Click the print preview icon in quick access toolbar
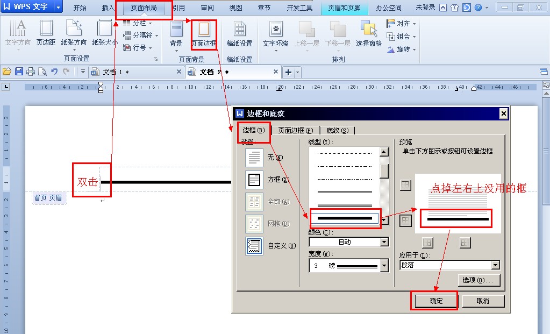This screenshot has height=334, width=550. tap(42, 71)
